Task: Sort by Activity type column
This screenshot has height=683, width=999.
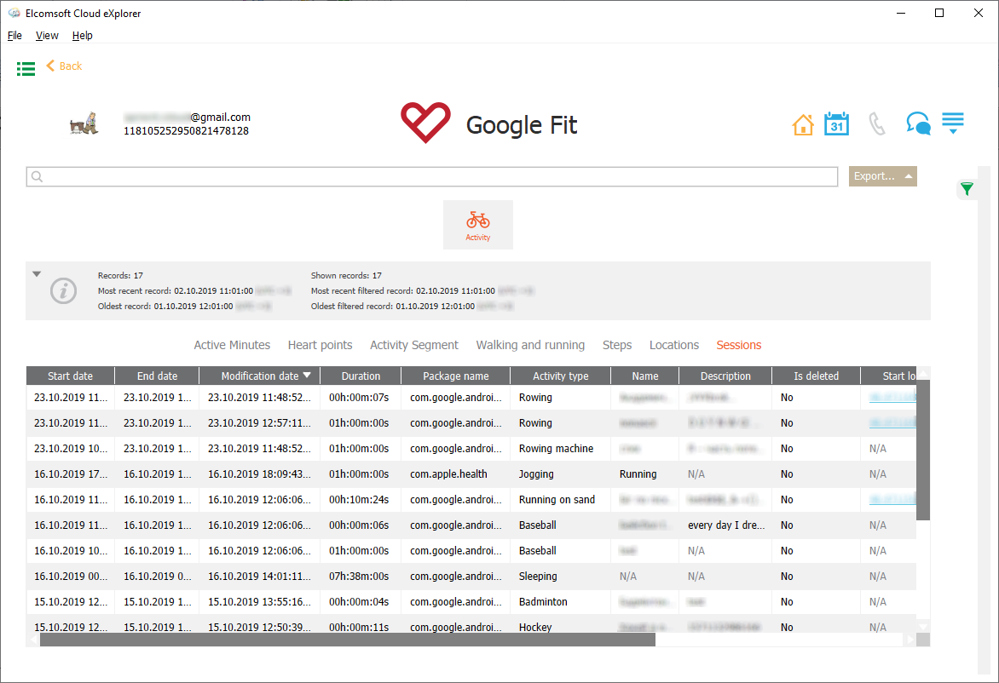Action: pos(561,376)
